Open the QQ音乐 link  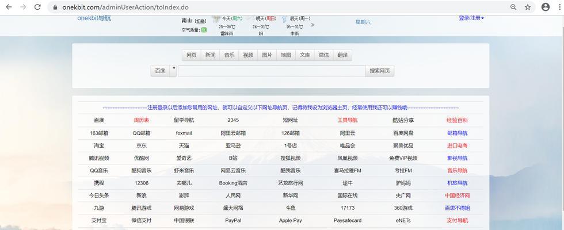point(99,171)
